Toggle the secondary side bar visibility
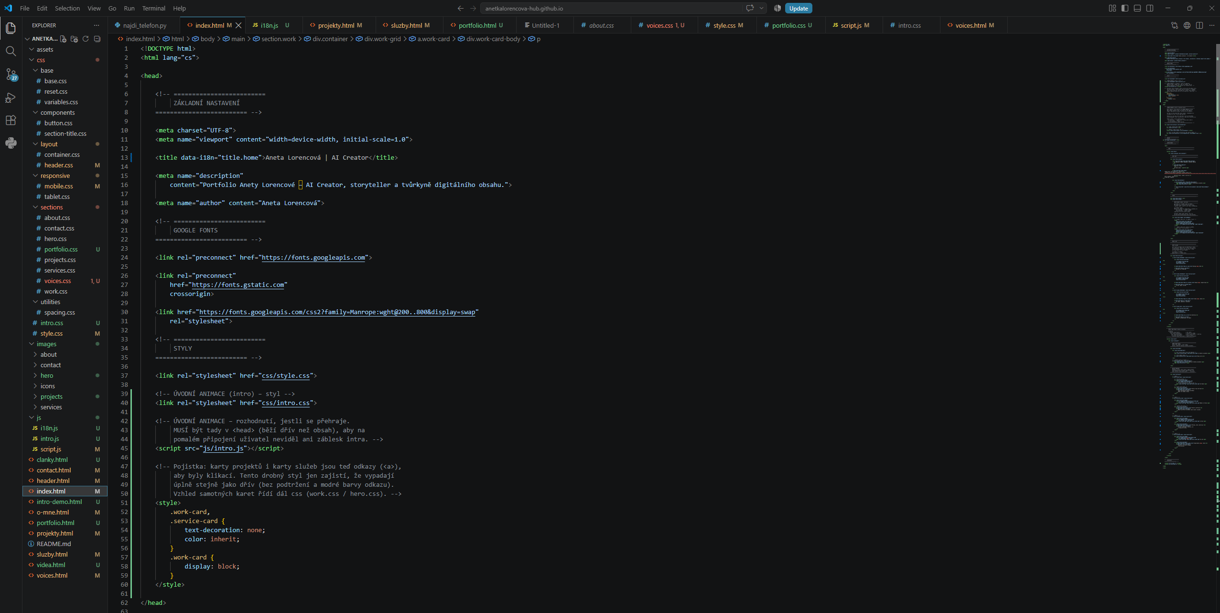This screenshot has width=1220, height=613. 1150,8
